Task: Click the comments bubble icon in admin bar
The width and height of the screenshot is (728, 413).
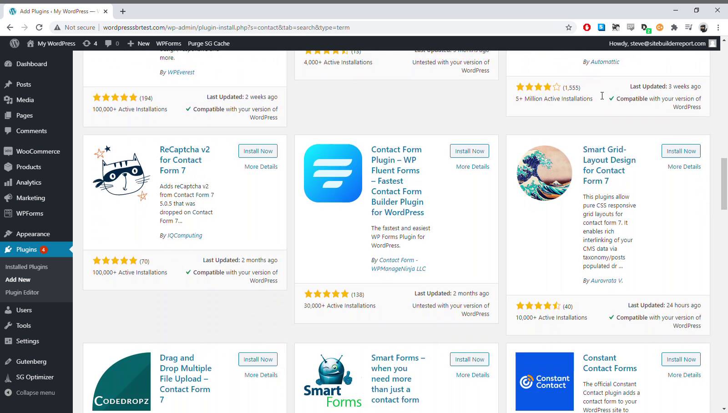Action: (111, 44)
